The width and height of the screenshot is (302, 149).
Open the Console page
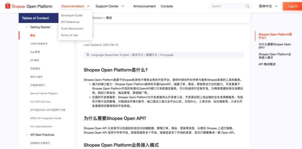pos(167,6)
